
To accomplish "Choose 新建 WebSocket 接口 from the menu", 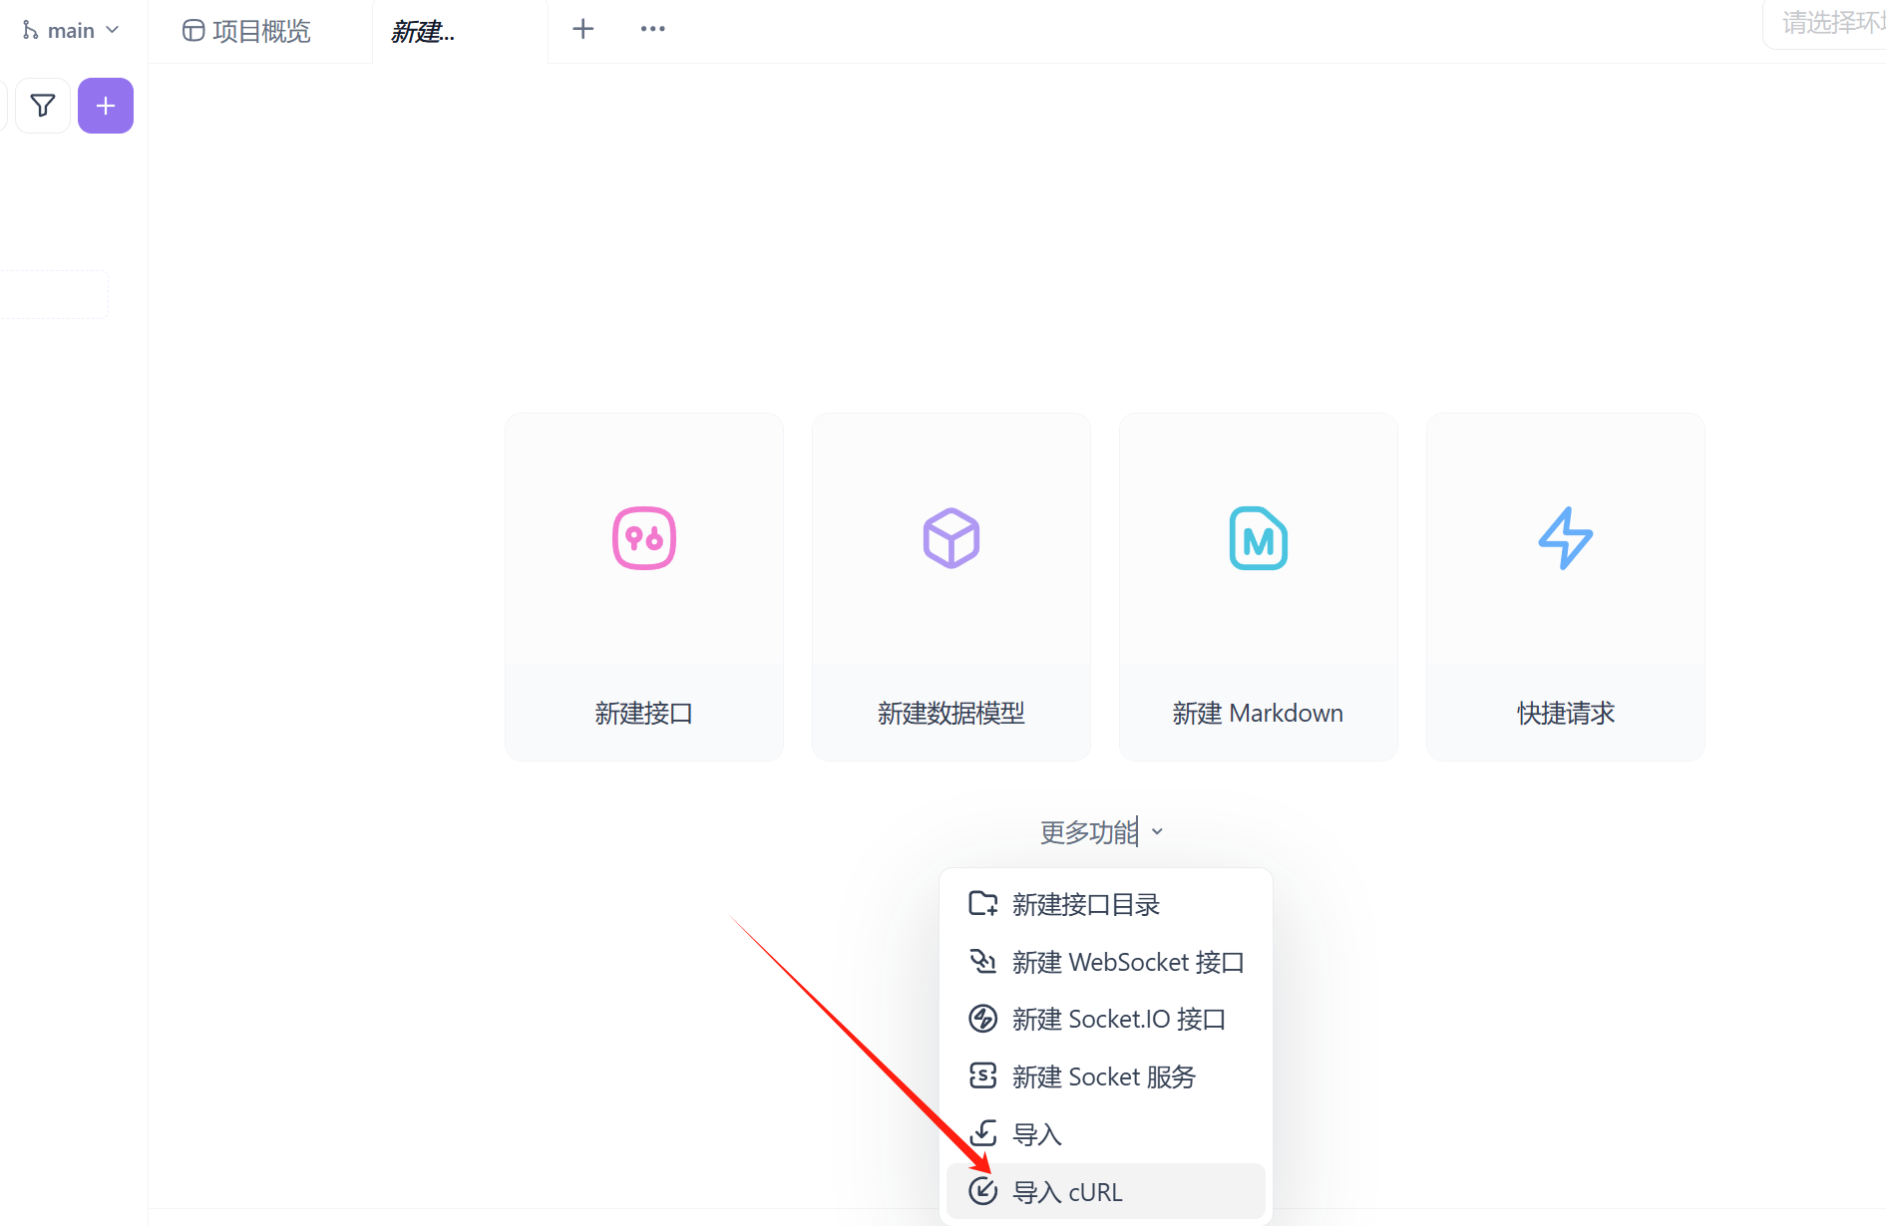I will point(1106,962).
